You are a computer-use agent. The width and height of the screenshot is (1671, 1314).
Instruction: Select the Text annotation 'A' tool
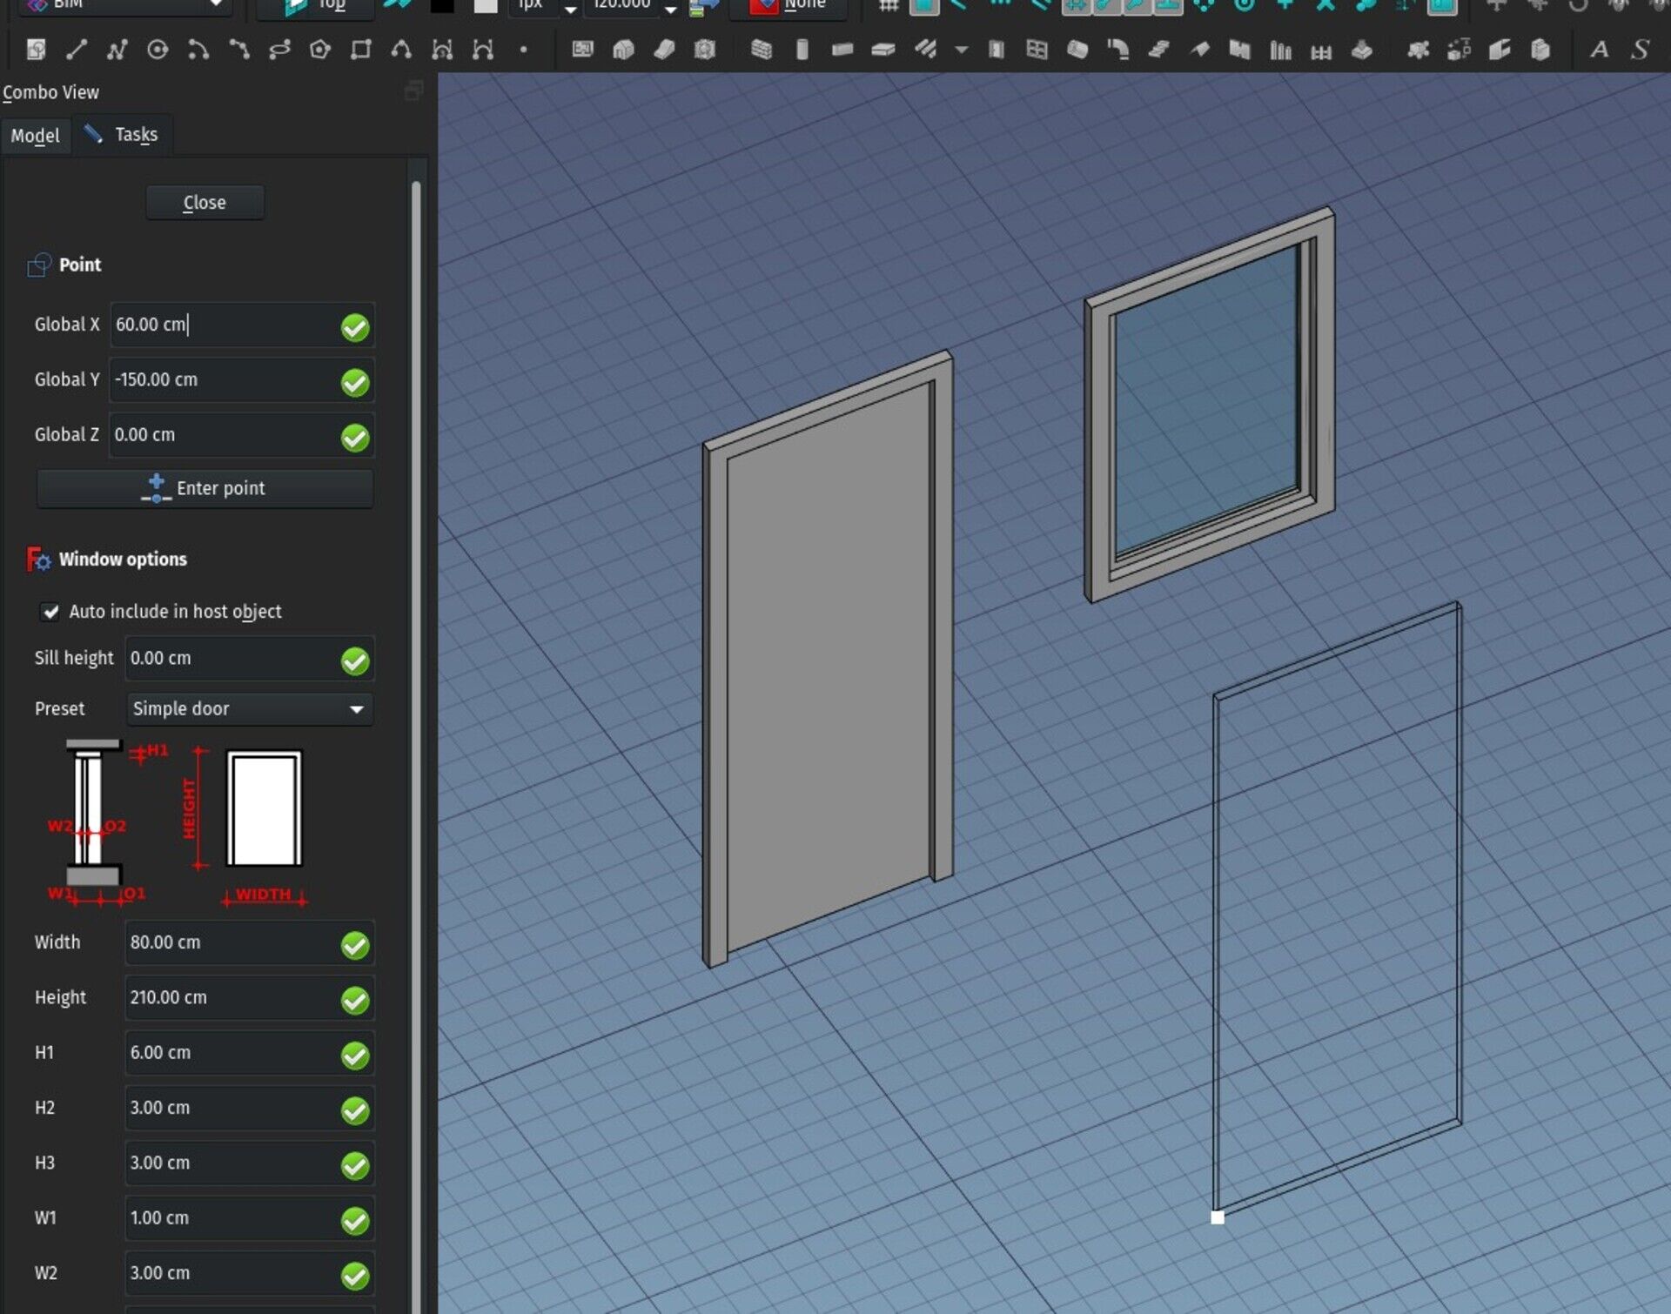point(1599,50)
